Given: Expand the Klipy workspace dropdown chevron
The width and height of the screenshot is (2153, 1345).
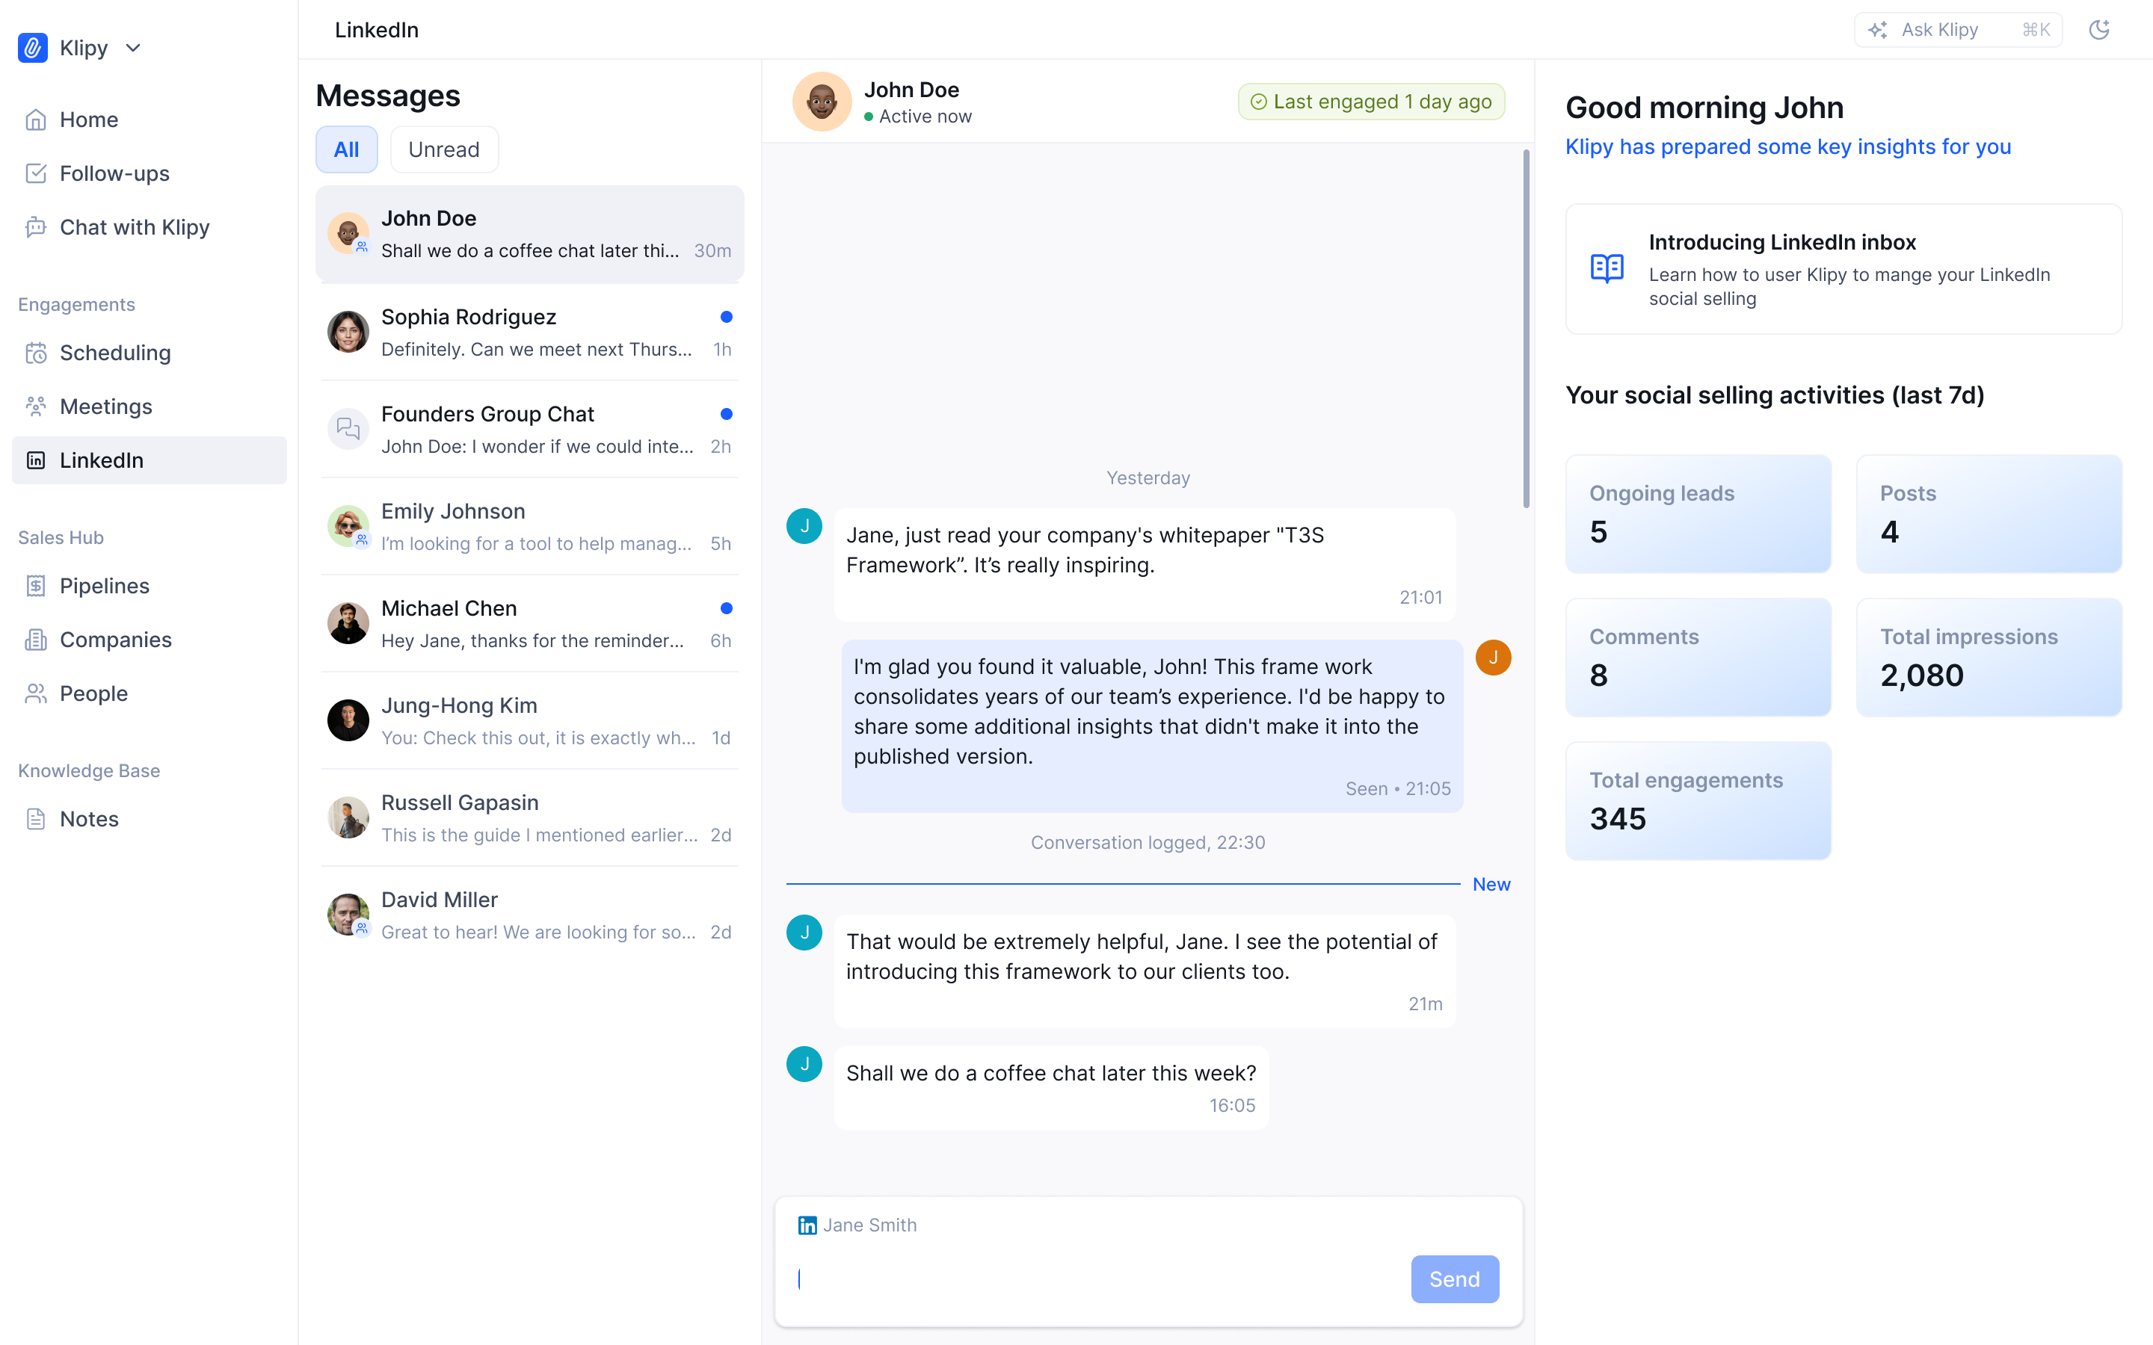Looking at the screenshot, I should pos(134,48).
